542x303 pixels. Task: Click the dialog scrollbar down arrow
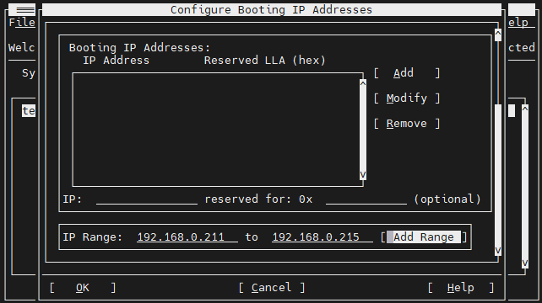pos(498,250)
